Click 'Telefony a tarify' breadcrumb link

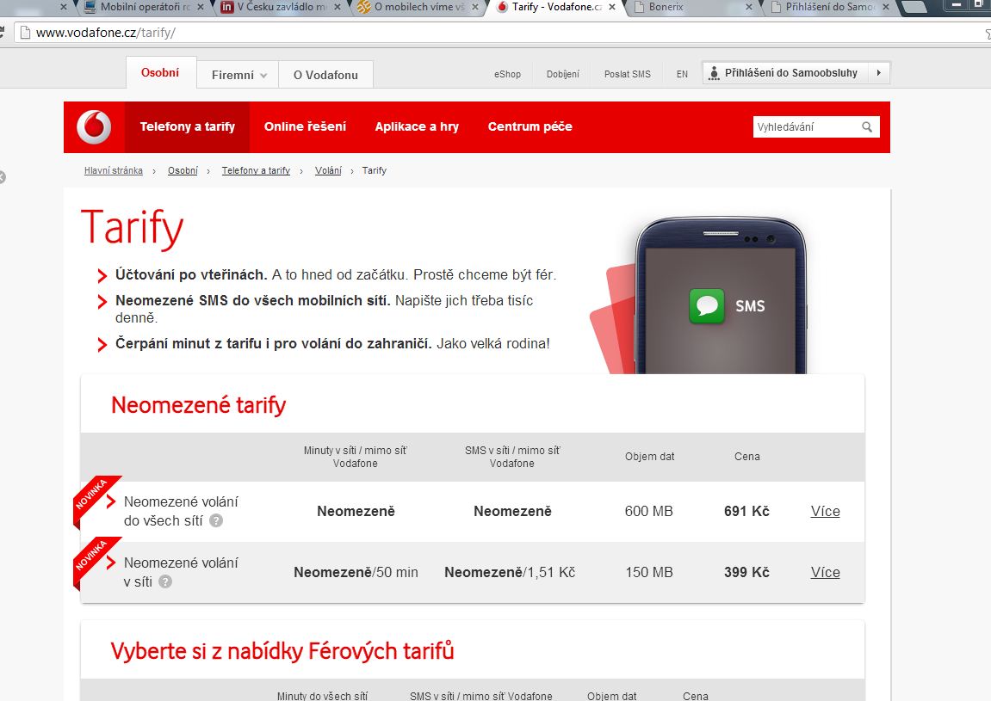256,170
